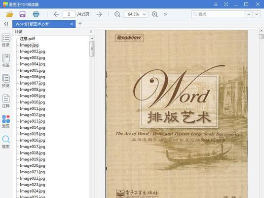
Task: Find previous match with up arrow
Action: pos(249,14)
